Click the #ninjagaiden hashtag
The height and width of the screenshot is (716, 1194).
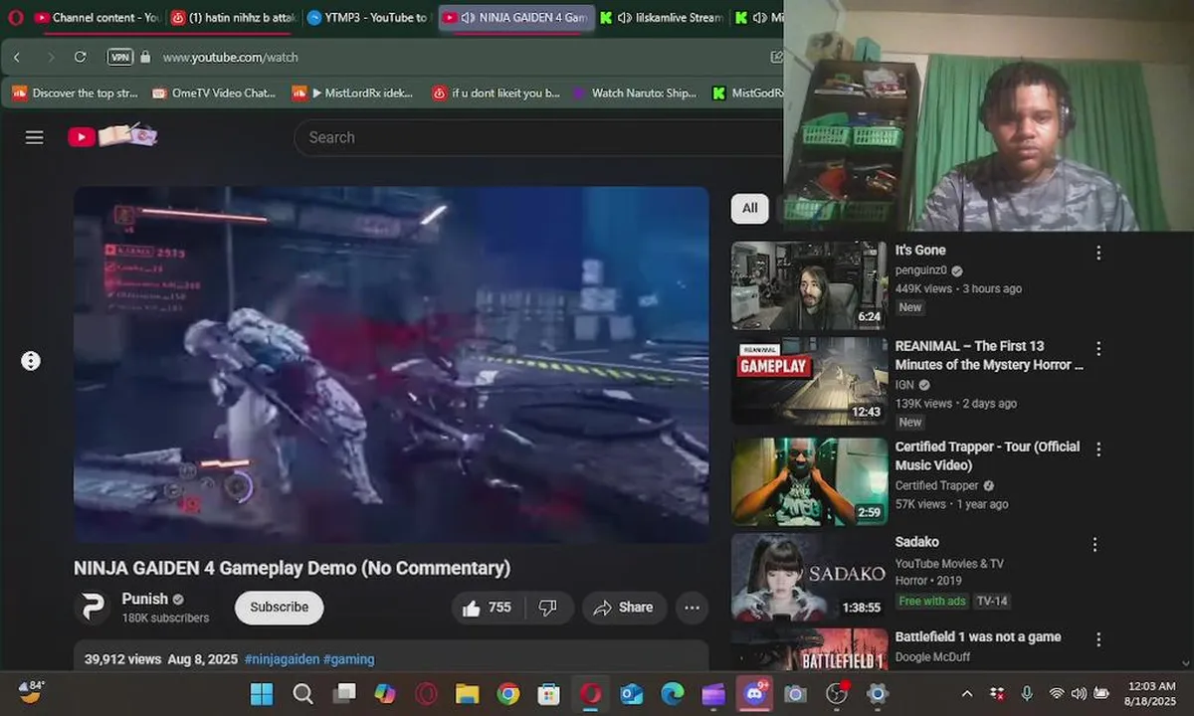pyautogui.click(x=282, y=659)
